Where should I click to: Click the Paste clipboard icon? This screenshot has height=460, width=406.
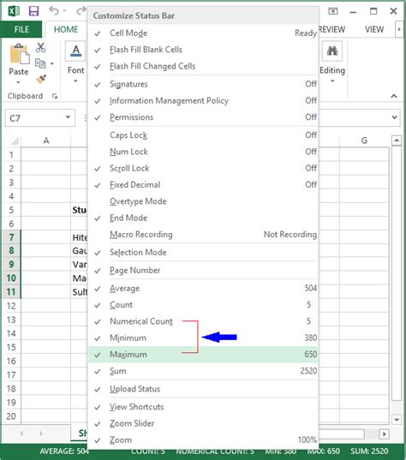click(20, 55)
